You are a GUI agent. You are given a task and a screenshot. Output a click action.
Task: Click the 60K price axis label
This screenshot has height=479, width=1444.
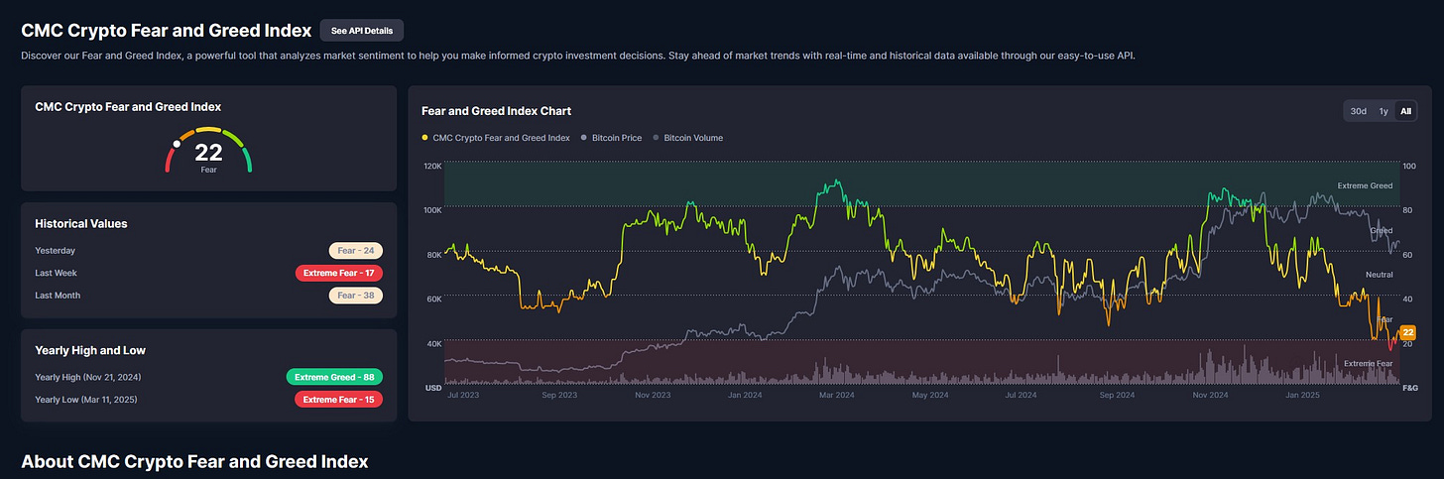433,299
